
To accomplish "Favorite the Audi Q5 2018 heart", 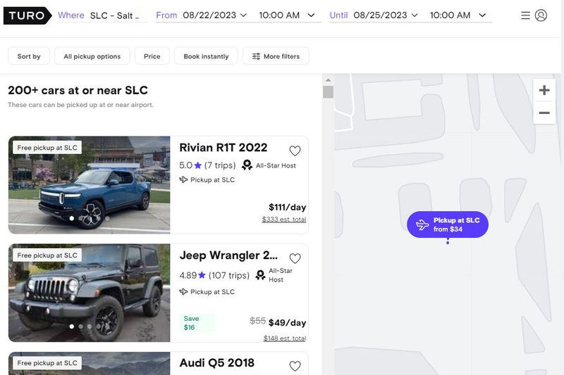I will click(295, 366).
